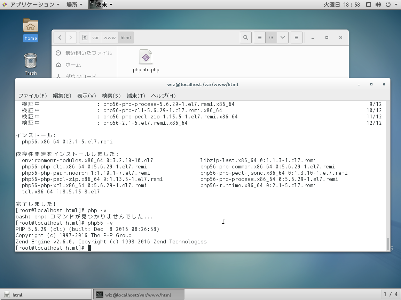Image resolution: width=401 pixels, height=300 pixels.
Task: Click the phpinfo.php filename label
Action: (146, 70)
